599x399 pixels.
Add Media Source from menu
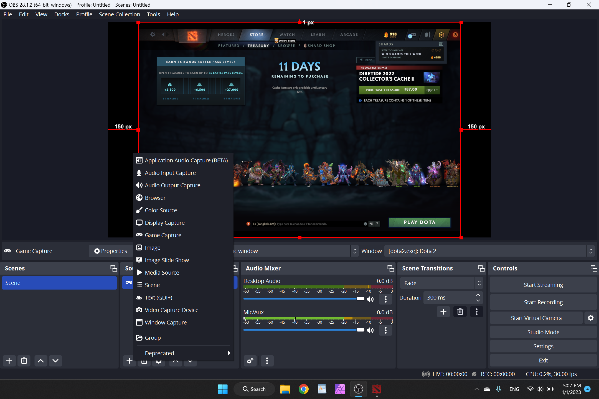[x=183, y=273]
